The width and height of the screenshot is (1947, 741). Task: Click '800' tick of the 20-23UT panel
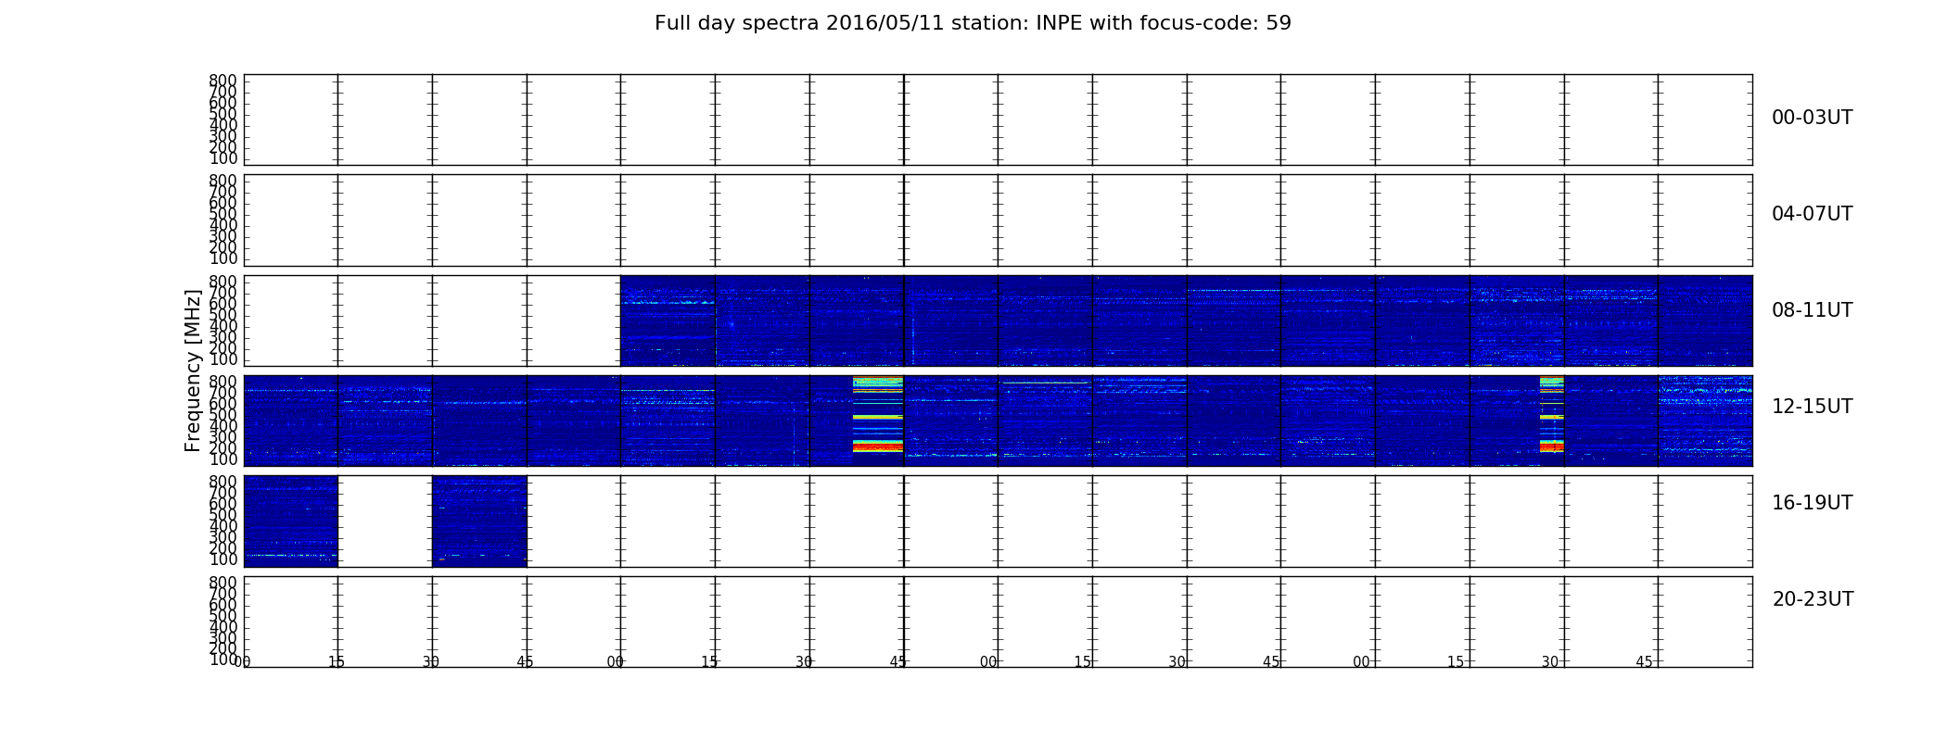tap(223, 582)
